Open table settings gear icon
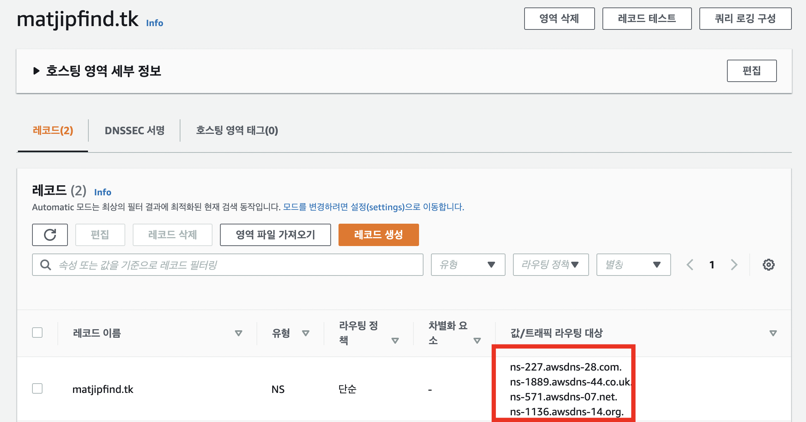The image size is (806, 422). pyautogui.click(x=768, y=265)
